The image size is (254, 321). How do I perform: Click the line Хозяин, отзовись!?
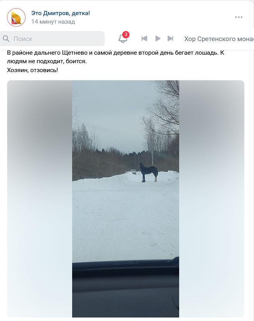(x=33, y=70)
